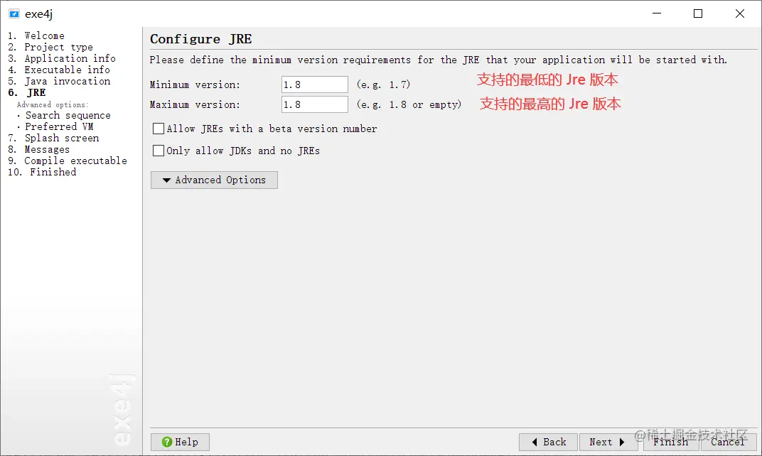
Task: Open Preferred VM advanced option
Action: point(59,126)
